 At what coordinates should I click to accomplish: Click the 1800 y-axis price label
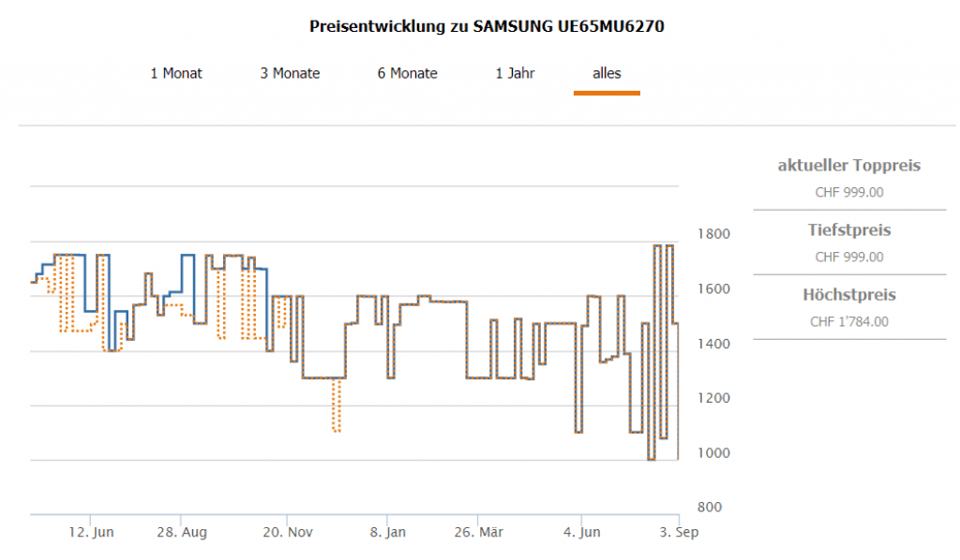click(x=712, y=234)
